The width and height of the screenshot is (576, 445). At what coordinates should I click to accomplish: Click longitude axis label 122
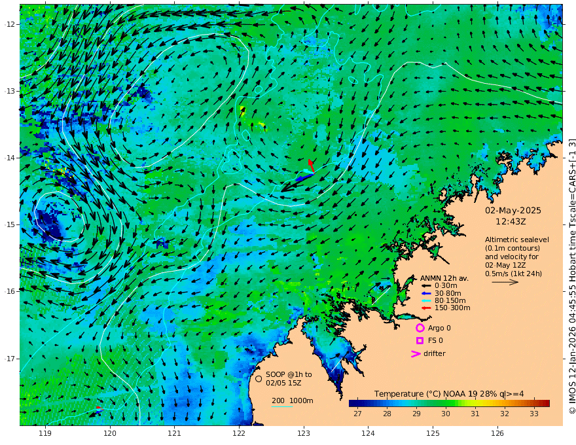pyautogui.click(x=239, y=433)
